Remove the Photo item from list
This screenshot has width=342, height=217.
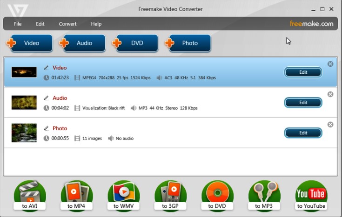coord(330,124)
